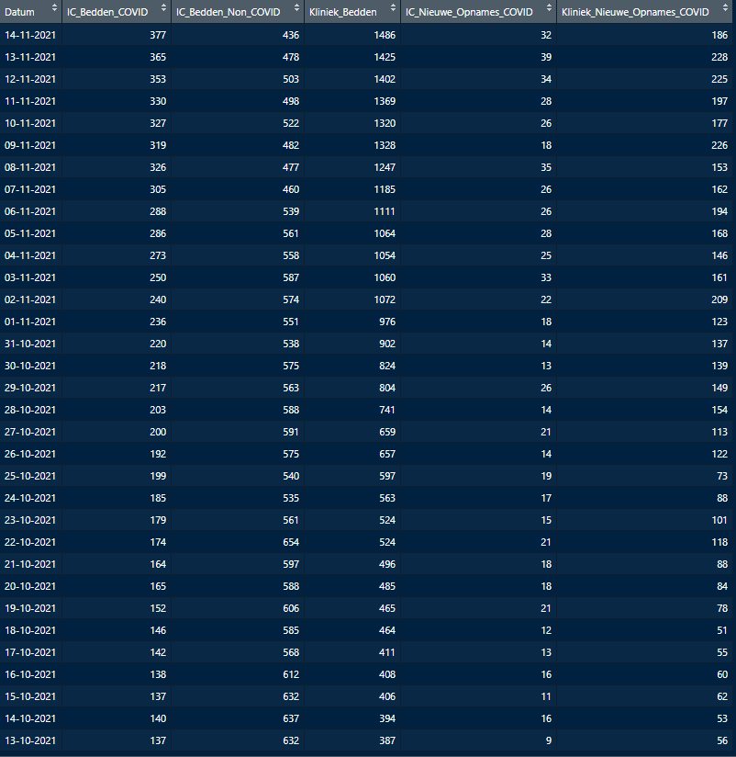The height and width of the screenshot is (757, 736).
Task: Sort by Kliniek_Bedden sort arrows
Action: click(x=393, y=7)
